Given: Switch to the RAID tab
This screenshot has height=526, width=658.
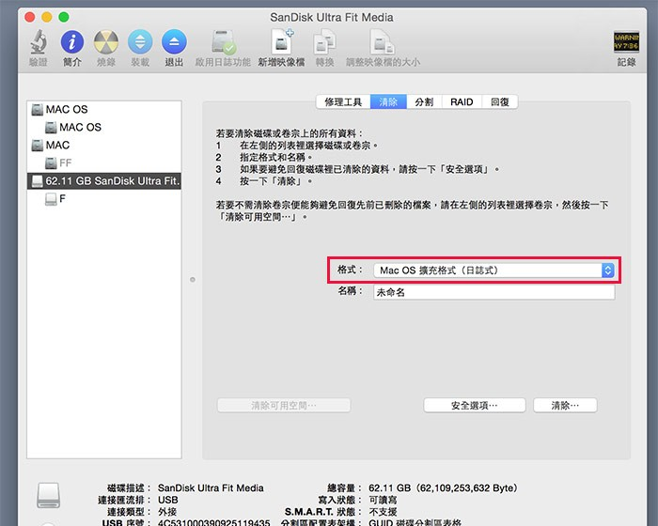Looking at the screenshot, I should coord(462,102).
